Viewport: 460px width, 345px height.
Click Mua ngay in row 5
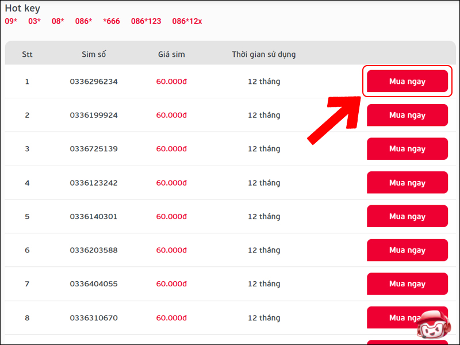tap(407, 217)
